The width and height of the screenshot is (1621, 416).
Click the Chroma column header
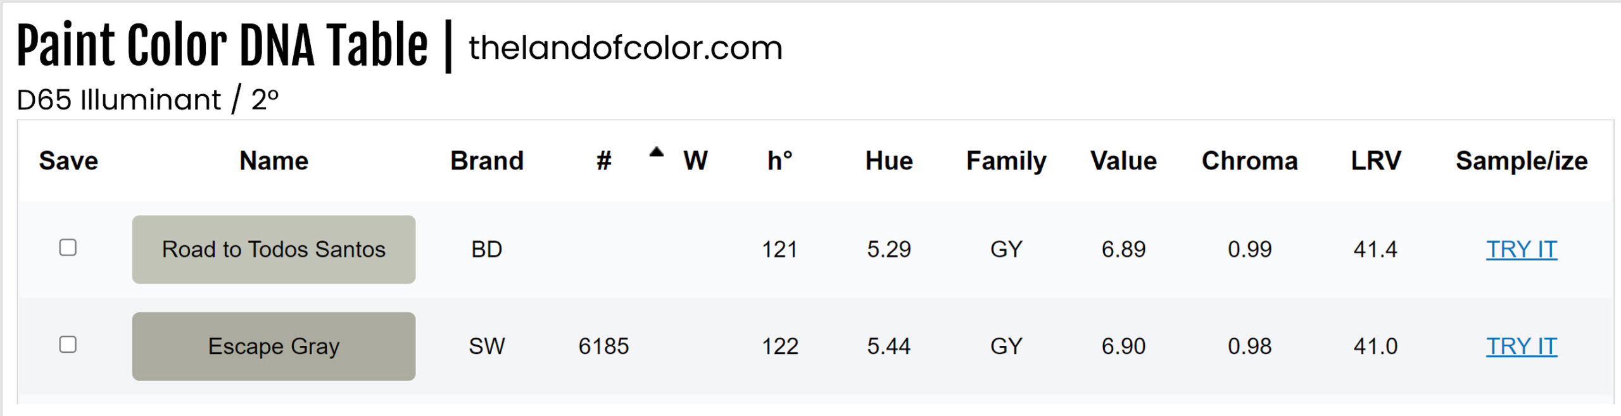[x=1249, y=161]
